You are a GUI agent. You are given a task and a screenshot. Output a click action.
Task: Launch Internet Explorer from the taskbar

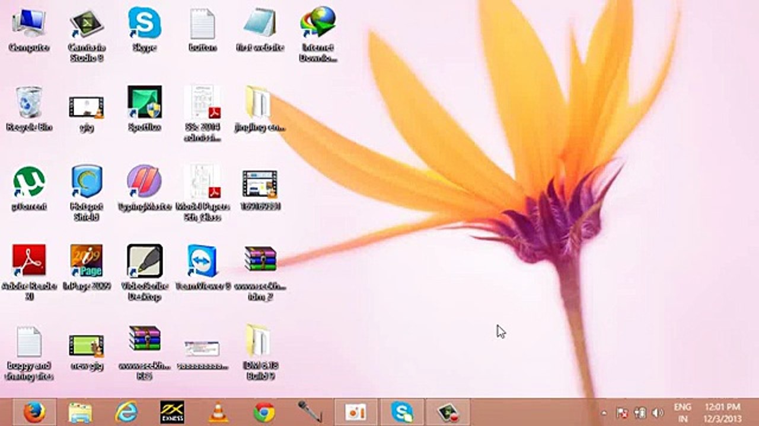click(x=126, y=412)
